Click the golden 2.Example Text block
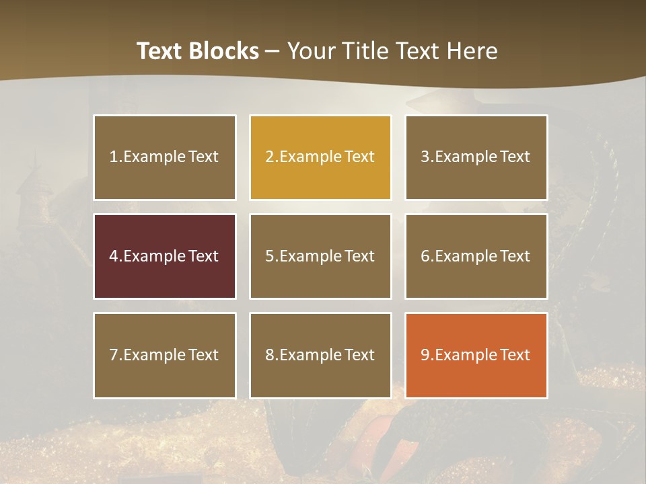 tap(320, 157)
